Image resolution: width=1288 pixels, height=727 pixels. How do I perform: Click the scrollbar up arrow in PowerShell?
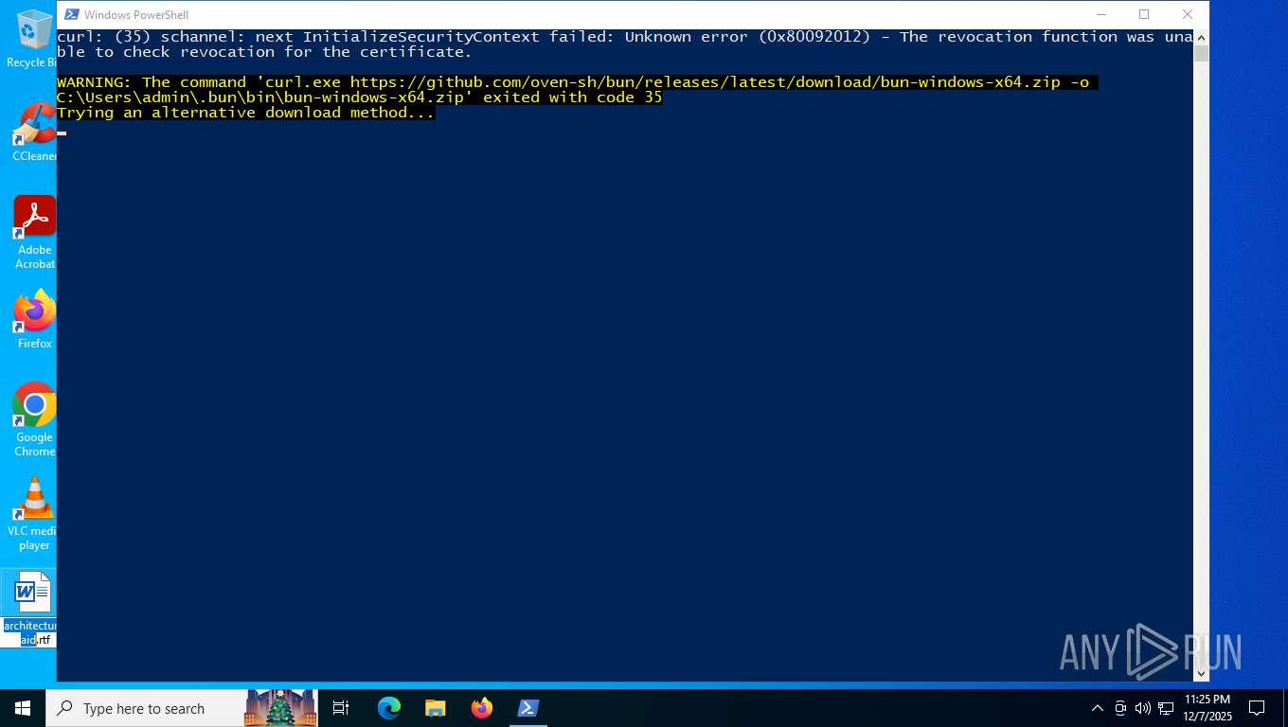pos(1201,37)
